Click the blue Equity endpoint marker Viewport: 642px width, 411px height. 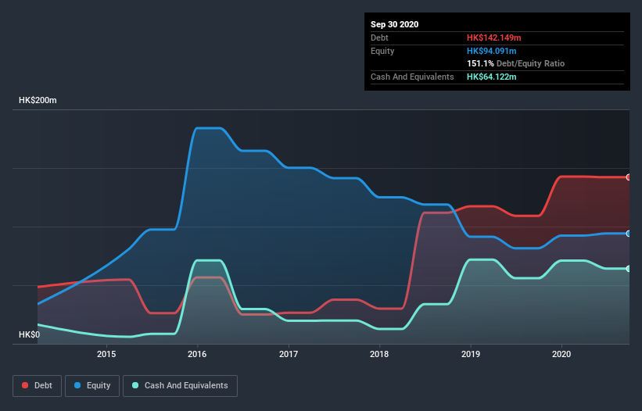pos(629,234)
